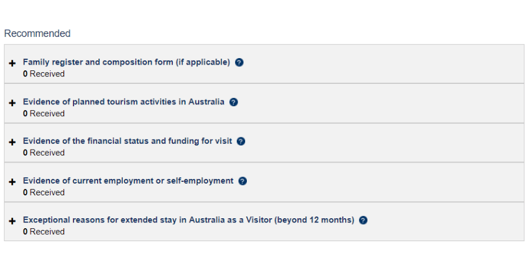Viewport: 529px width, 264px height.
Task: Open 'Evidence of current employment or self-employment' title
Action: click(128, 181)
